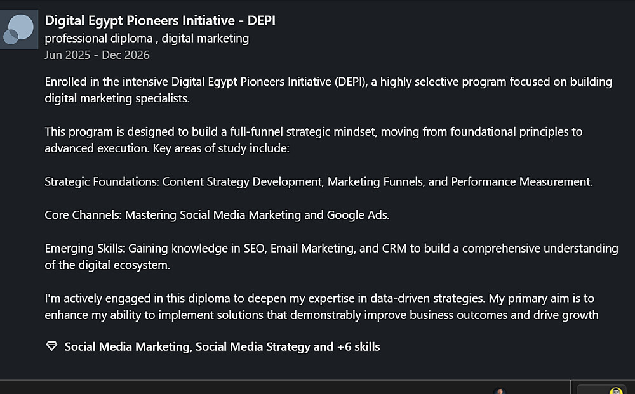Click the 'digital marketing specialists.' line
635x394 pixels.
pyautogui.click(x=117, y=98)
